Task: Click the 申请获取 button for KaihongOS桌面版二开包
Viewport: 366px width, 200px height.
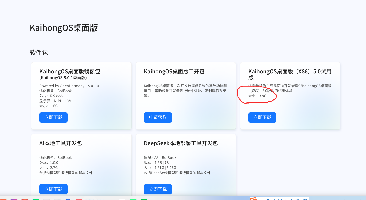Action: tap(158, 117)
